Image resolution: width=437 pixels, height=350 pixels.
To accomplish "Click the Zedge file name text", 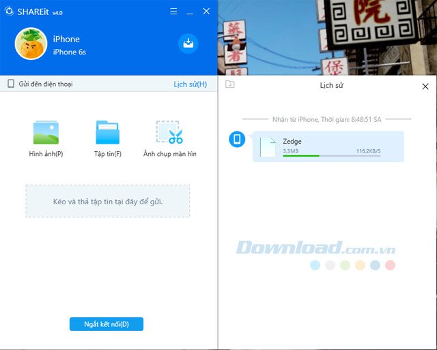I will point(292,141).
